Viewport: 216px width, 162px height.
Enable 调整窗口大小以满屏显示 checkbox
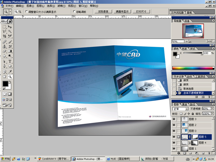pos(26,12)
